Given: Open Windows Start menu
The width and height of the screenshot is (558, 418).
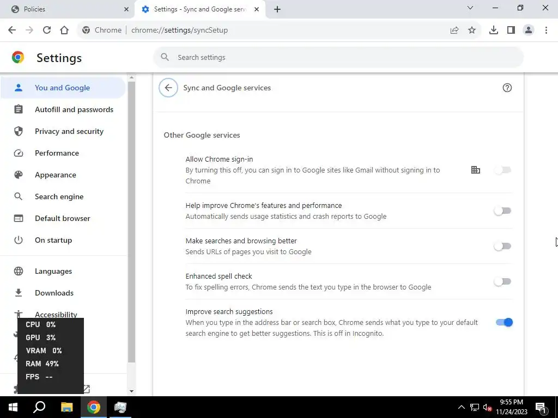Looking at the screenshot, I should coord(13,407).
